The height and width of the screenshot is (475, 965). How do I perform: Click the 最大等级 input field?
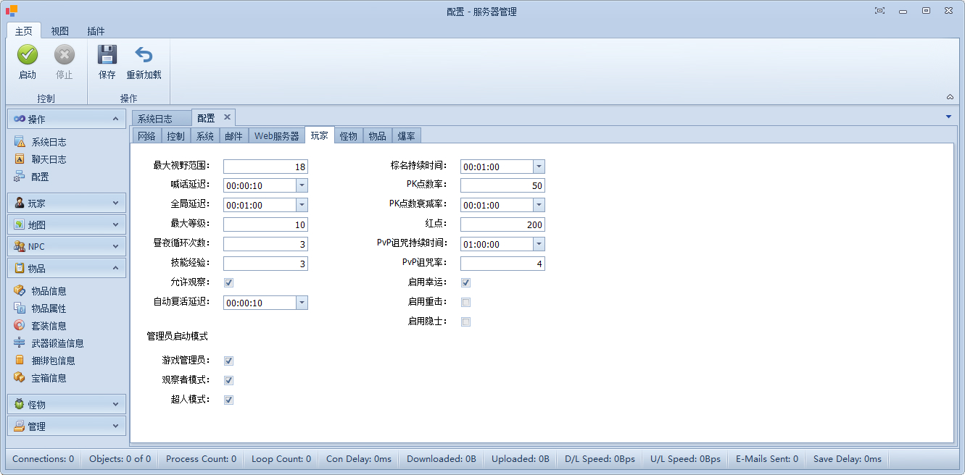tap(265, 225)
